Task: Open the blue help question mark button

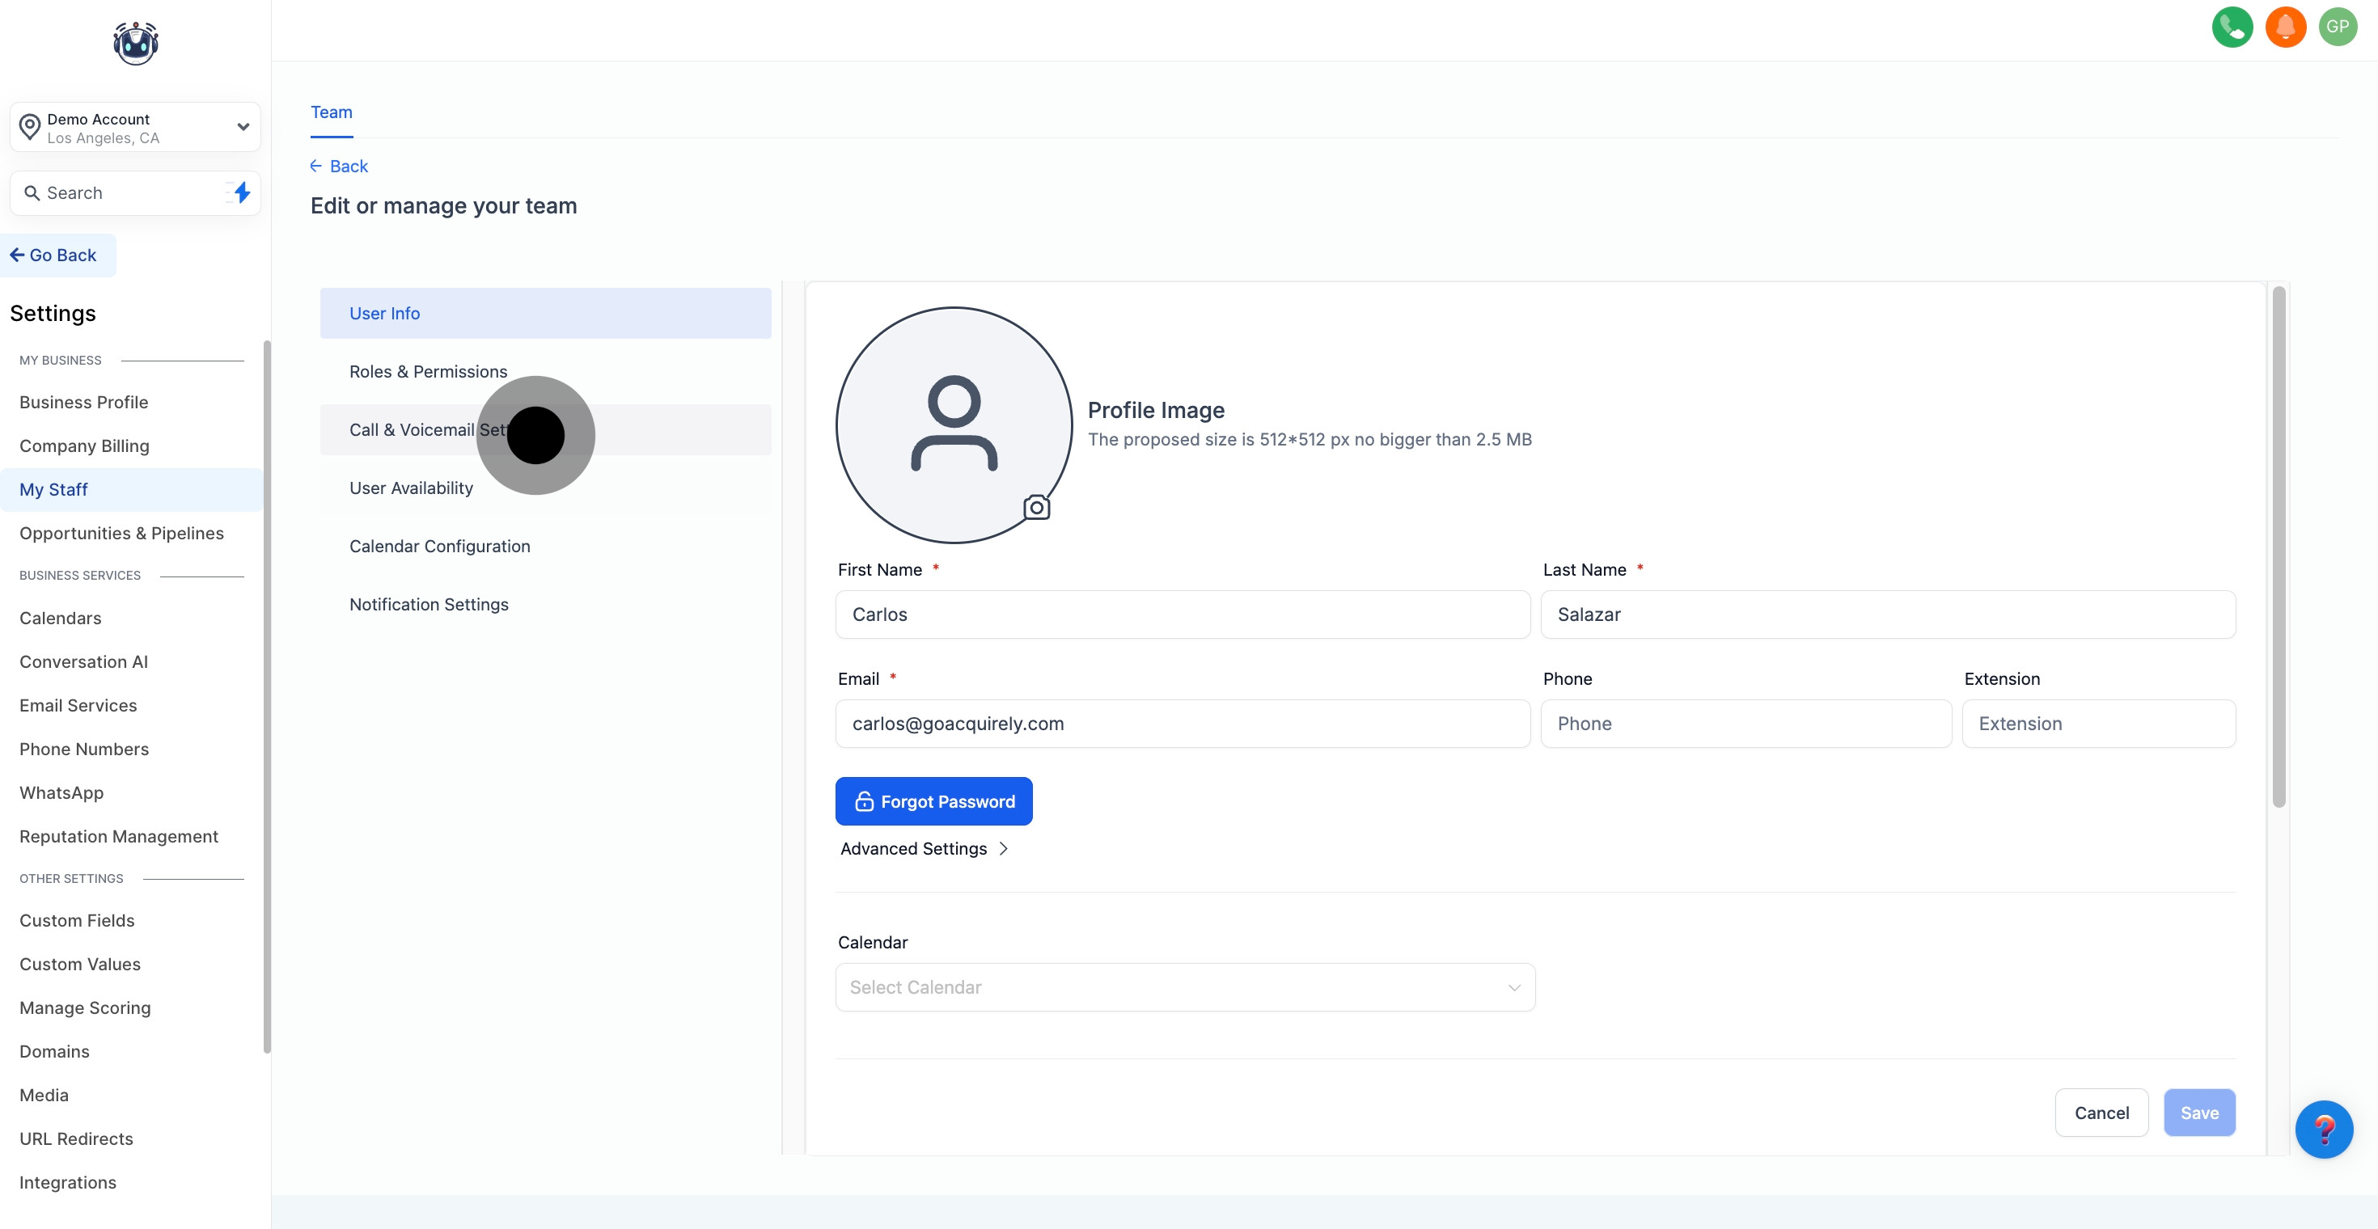Action: (2323, 1129)
